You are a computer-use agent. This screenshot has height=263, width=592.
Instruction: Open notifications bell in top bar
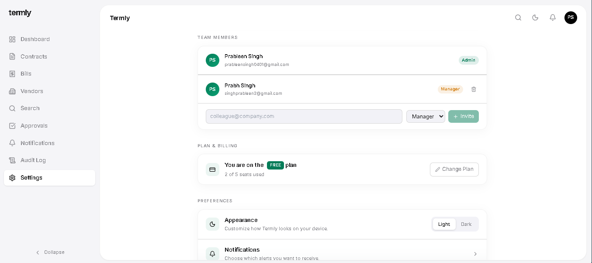pyautogui.click(x=553, y=17)
